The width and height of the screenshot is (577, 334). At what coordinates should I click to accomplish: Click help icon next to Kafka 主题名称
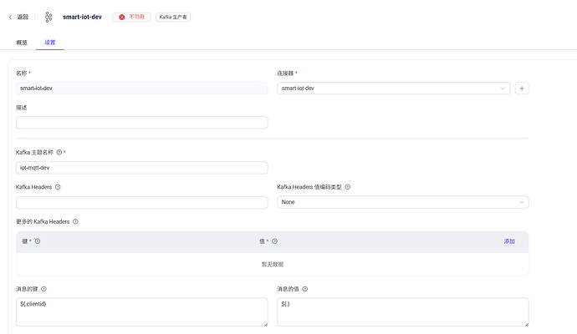point(59,153)
